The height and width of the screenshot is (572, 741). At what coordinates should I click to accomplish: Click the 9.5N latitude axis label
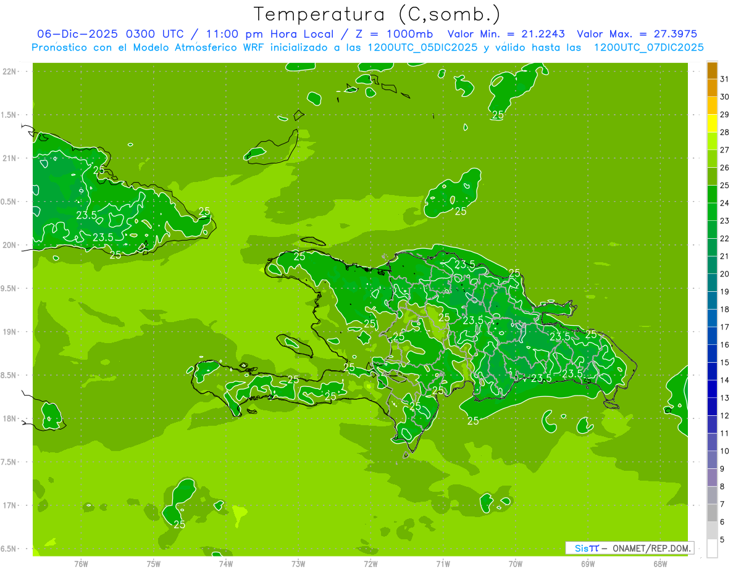pyautogui.click(x=9, y=289)
